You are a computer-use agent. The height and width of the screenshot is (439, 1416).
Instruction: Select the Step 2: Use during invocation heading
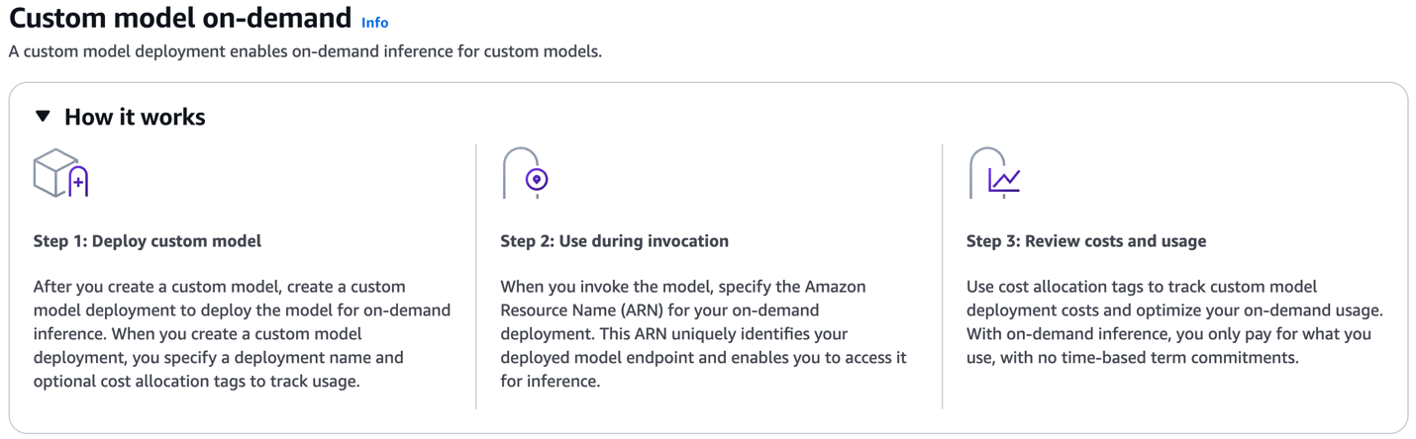(x=614, y=240)
